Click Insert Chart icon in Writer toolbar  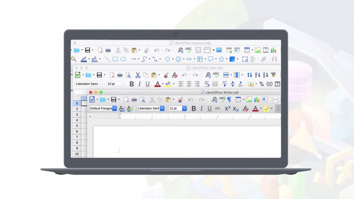pos(257,100)
